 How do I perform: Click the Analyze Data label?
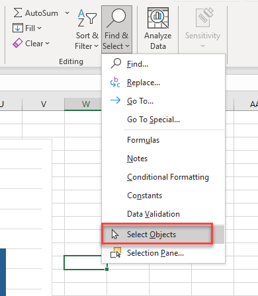point(158,41)
